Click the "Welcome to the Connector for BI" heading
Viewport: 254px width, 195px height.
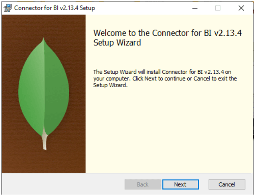(167, 38)
